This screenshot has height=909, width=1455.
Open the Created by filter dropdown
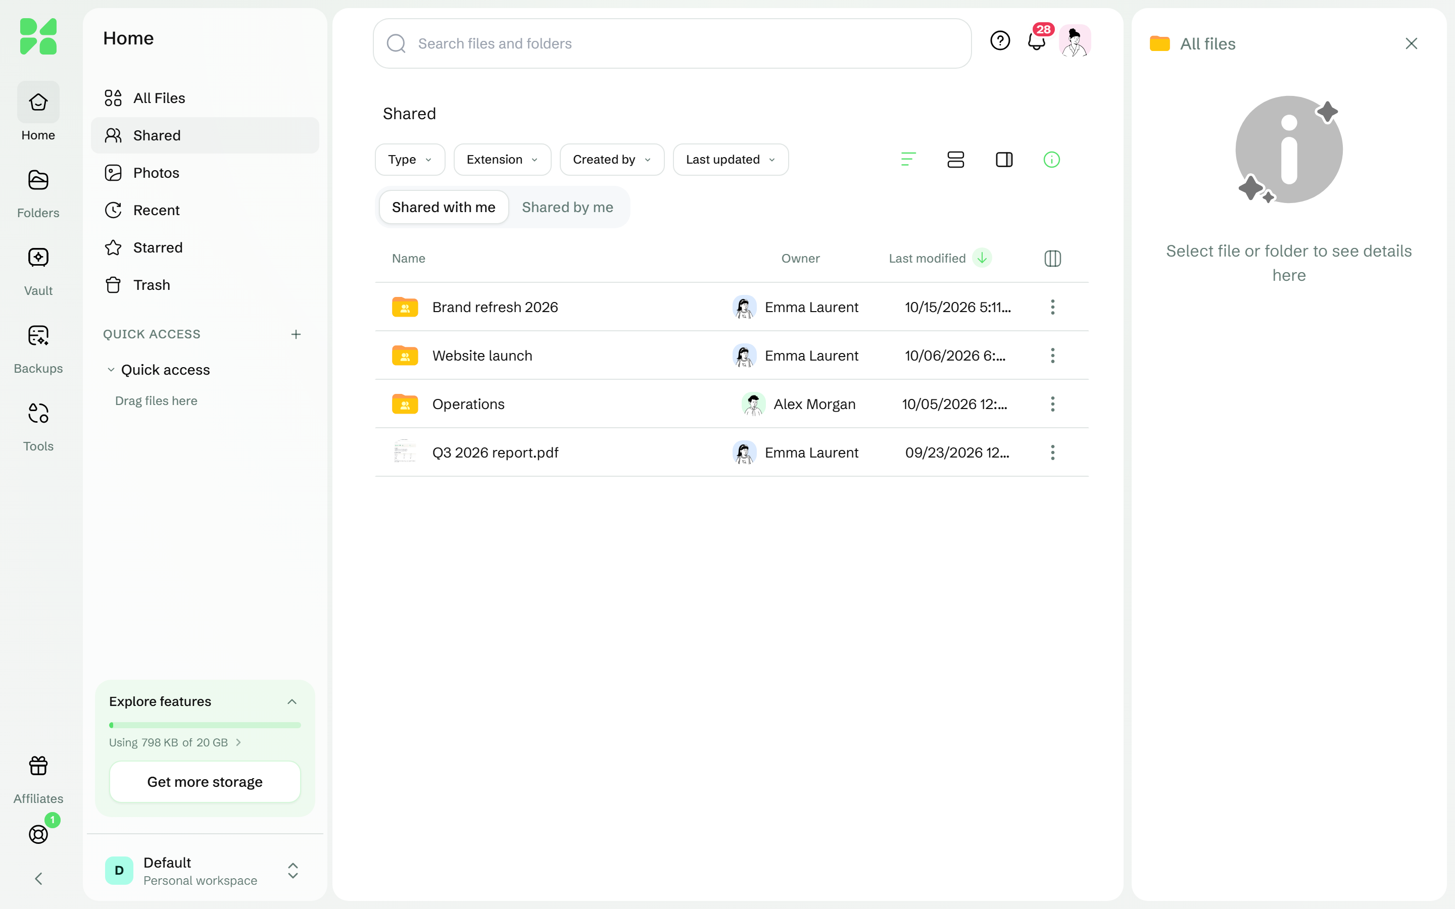pos(612,159)
